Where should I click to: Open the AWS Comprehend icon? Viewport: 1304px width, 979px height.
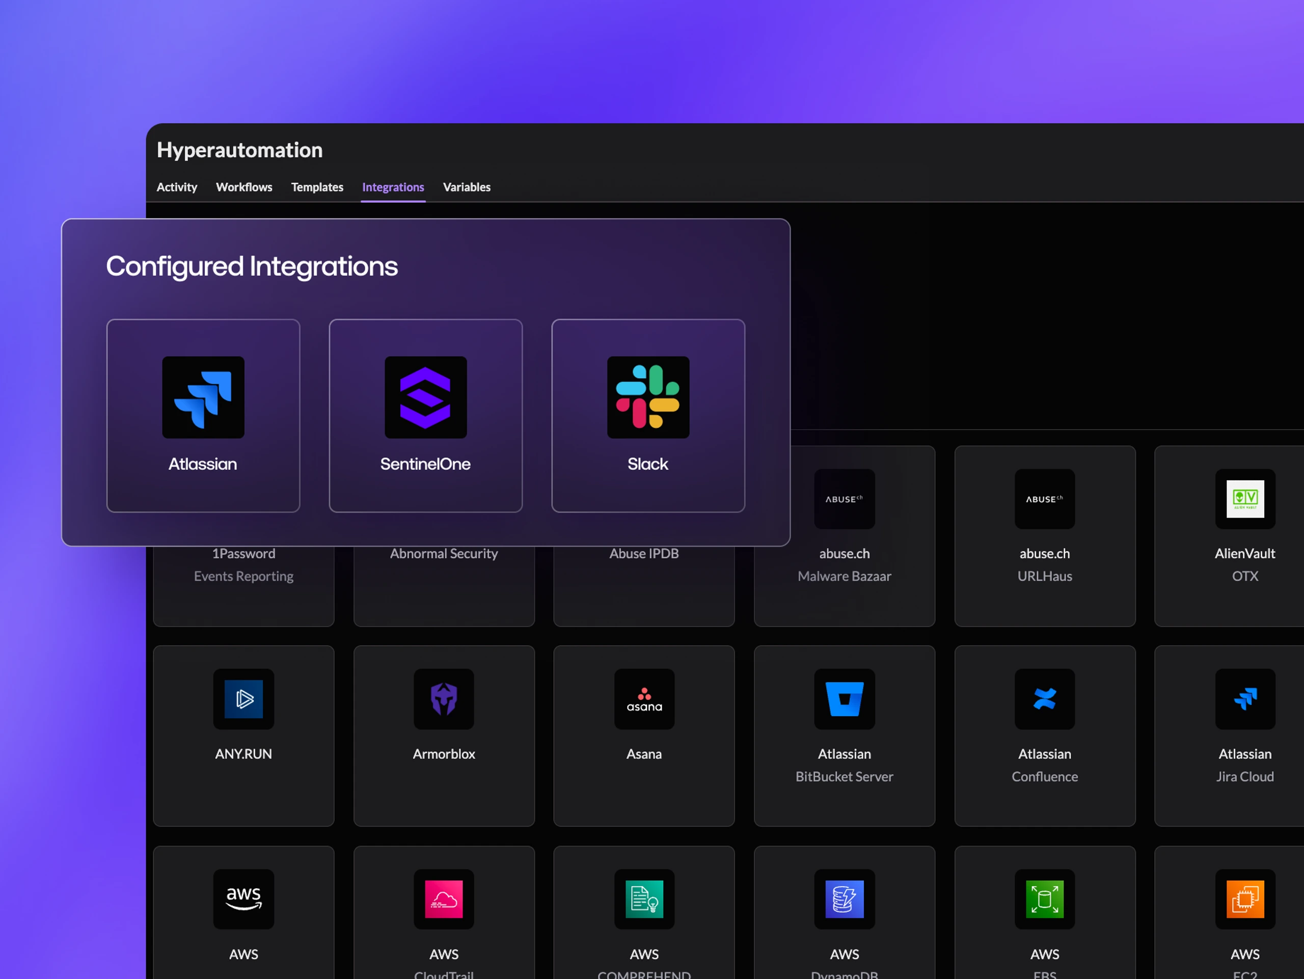644,899
